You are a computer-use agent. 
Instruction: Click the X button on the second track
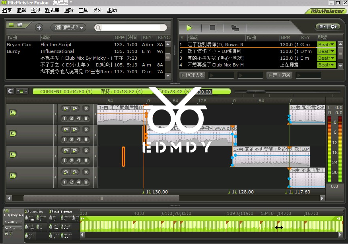(86, 129)
